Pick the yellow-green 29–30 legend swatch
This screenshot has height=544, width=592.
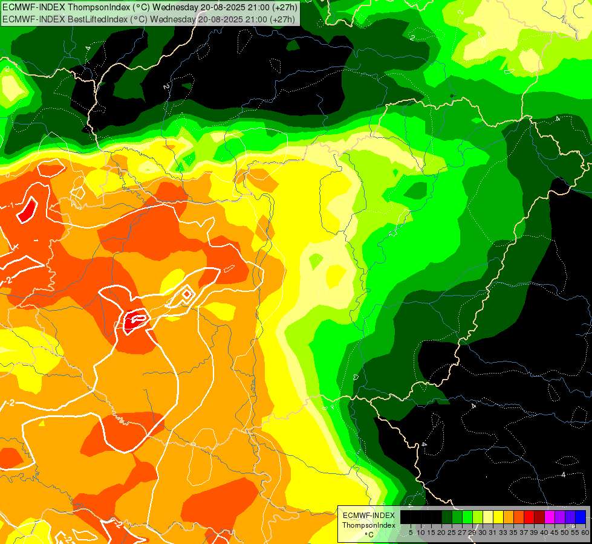(x=478, y=517)
